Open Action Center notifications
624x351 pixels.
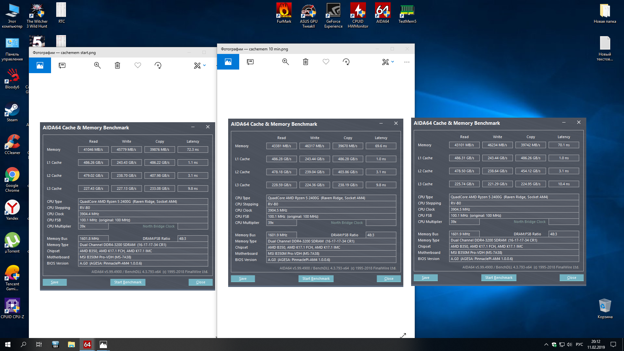pyautogui.click(x=613, y=344)
